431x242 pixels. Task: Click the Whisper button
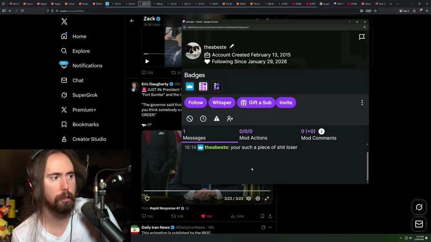coord(222,103)
